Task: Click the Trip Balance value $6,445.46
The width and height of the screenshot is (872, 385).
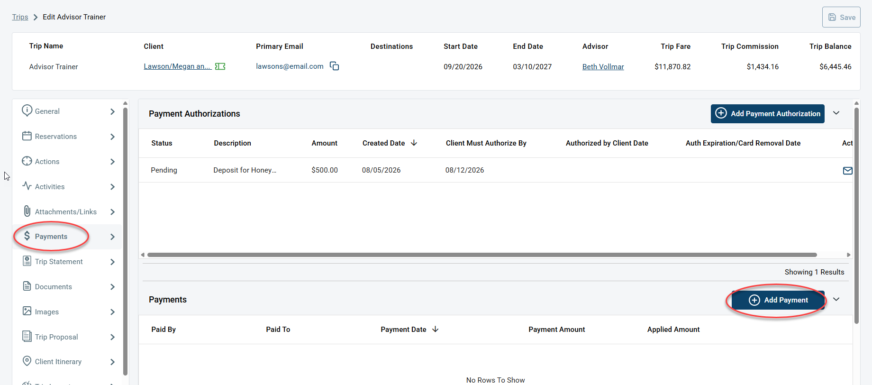Action: pos(835,67)
